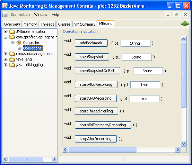Image resolution: width=192 pixels, height=165 pixels.
Task: Collapse the Controller tree node
Action: (x=12, y=43)
